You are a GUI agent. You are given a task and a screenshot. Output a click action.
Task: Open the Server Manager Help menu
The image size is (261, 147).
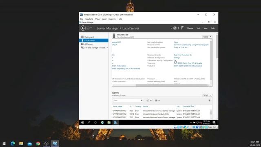[213, 28]
